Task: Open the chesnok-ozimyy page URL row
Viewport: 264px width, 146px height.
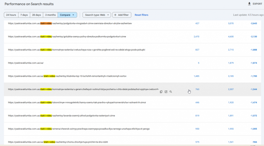Action: (132, 129)
